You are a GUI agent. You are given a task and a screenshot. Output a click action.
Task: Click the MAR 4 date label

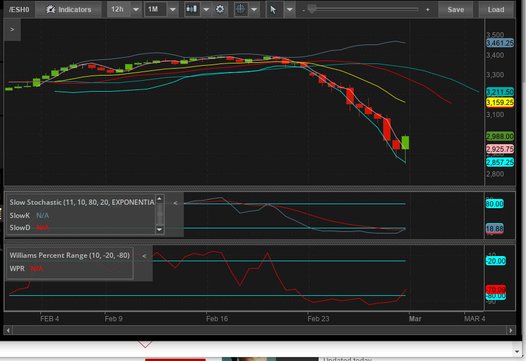[x=475, y=319]
